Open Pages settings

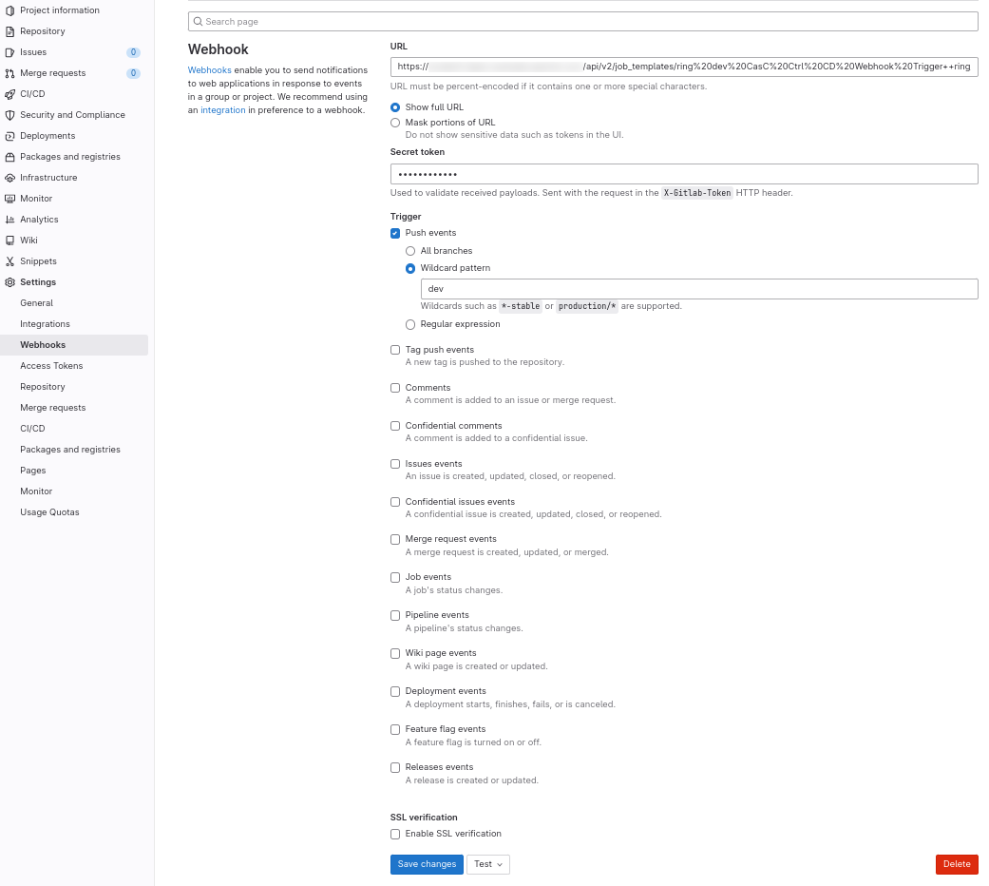coord(33,471)
